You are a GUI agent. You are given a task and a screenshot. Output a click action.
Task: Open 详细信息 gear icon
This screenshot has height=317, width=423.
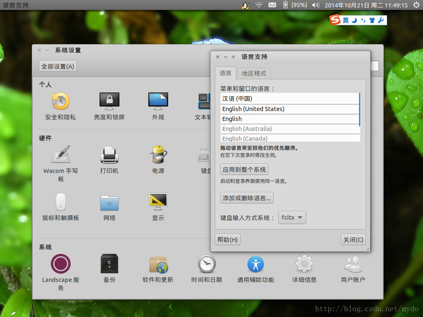click(304, 263)
